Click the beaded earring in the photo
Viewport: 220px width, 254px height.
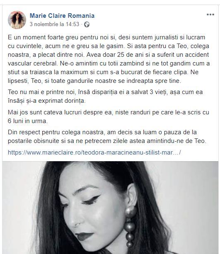131,227
